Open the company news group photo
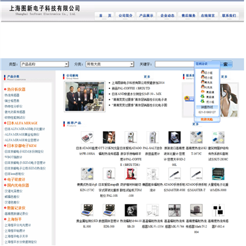This screenshot has height=246, width=246. 85,96
